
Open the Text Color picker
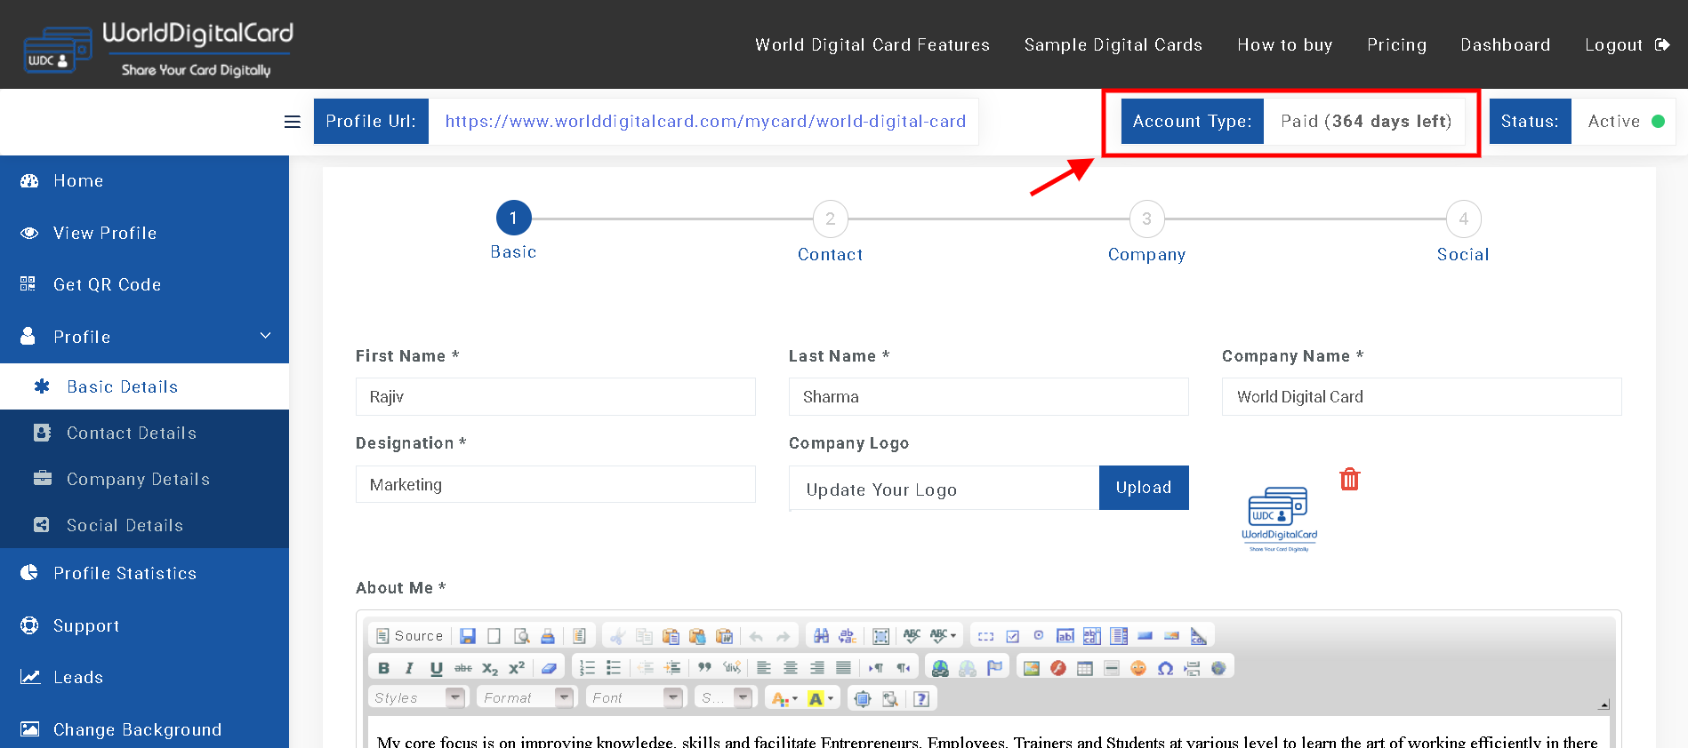[x=784, y=698]
